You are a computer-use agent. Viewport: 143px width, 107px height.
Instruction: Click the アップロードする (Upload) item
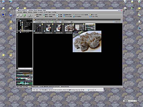[94, 16]
